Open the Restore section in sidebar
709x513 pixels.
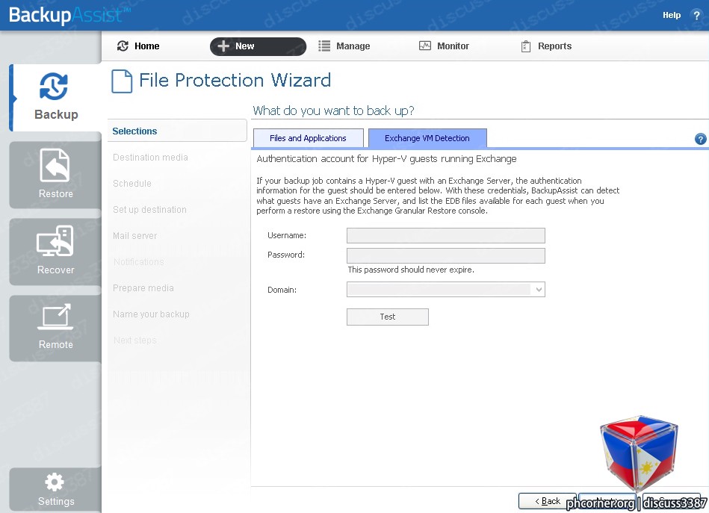tap(55, 175)
